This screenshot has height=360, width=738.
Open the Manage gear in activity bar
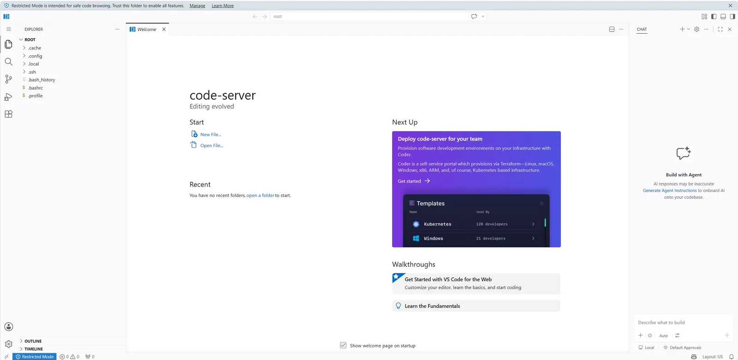[8, 344]
